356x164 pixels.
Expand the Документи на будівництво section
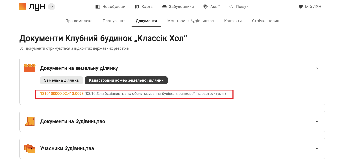[317, 121]
